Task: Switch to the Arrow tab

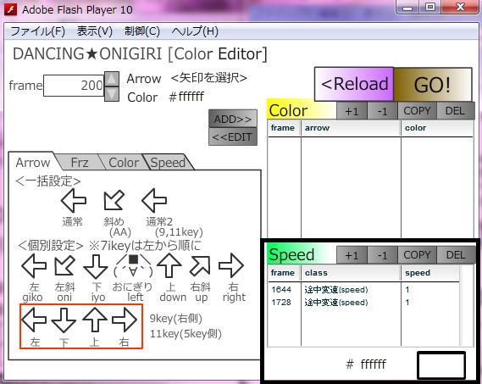Action: [x=33, y=162]
